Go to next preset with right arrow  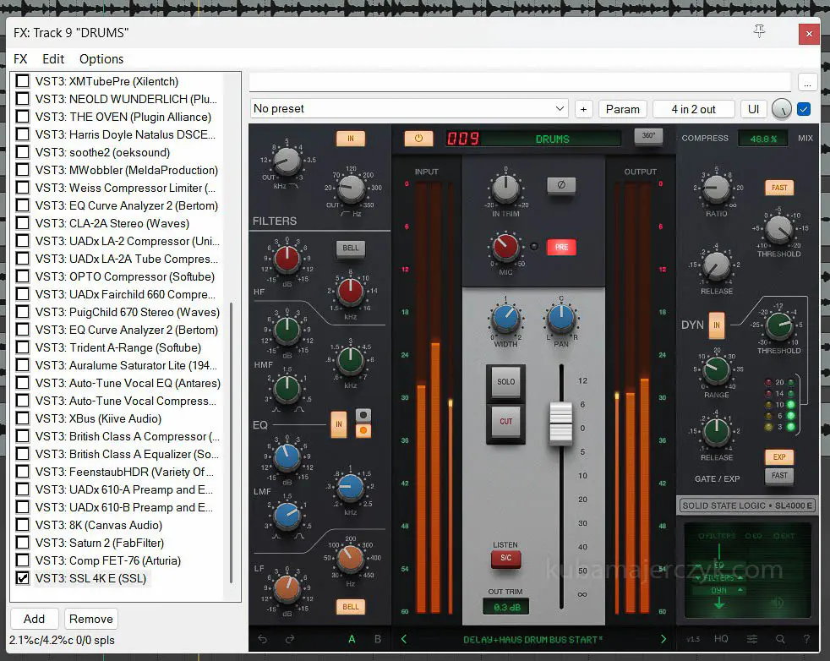[x=663, y=640]
